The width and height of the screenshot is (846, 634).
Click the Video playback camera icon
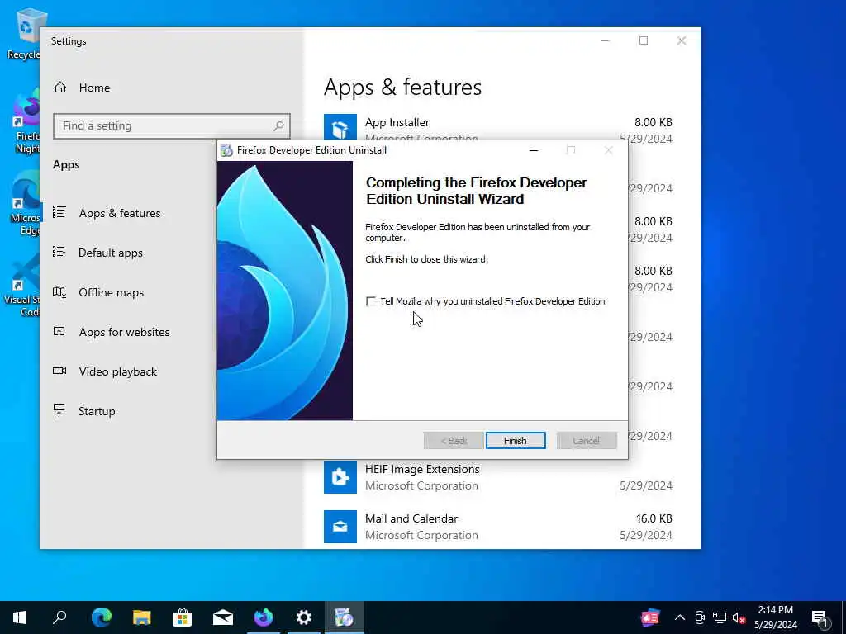pyautogui.click(x=59, y=371)
